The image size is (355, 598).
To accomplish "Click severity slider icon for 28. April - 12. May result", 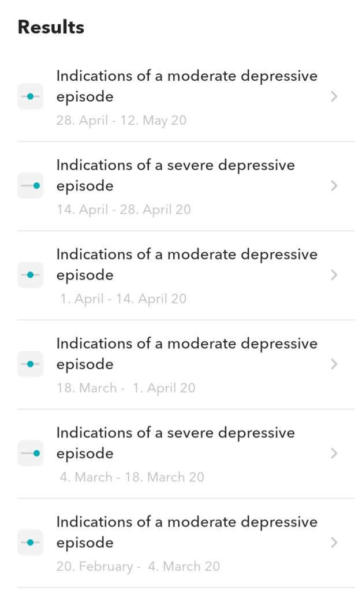I will (x=30, y=97).
